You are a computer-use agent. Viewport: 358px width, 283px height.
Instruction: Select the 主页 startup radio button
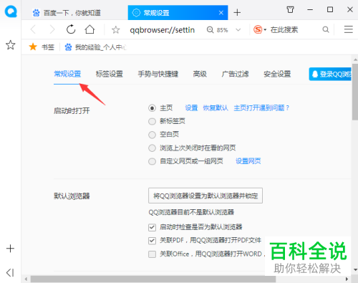click(152, 108)
